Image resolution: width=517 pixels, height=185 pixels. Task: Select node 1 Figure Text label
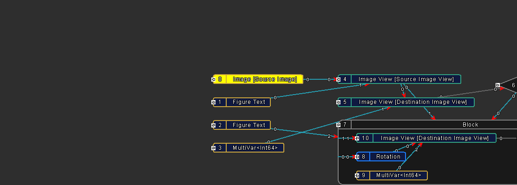pyautogui.click(x=249, y=102)
